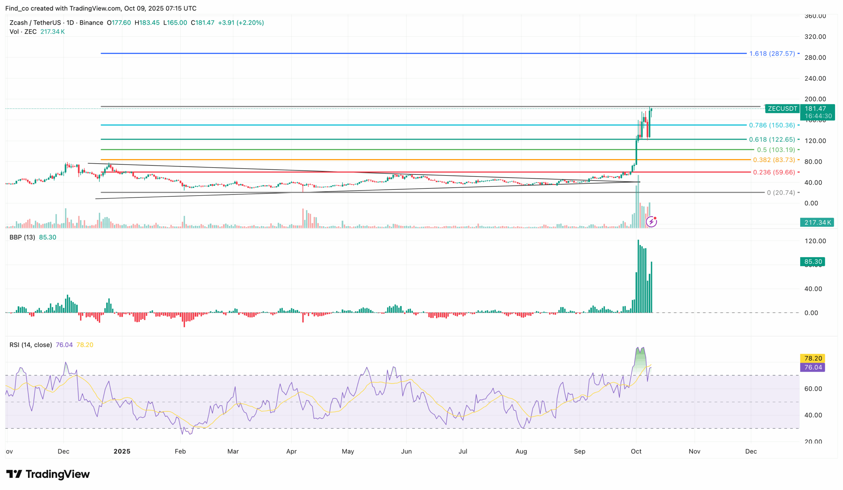Click the +3.91 (+2.20%) change value

click(x=241, y=23)
